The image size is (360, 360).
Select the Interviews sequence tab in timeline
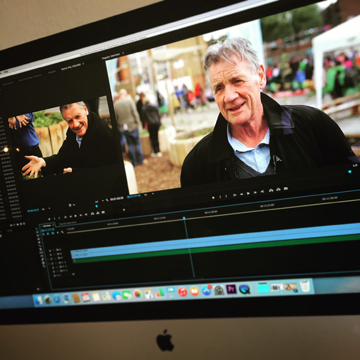pos(47,226)
